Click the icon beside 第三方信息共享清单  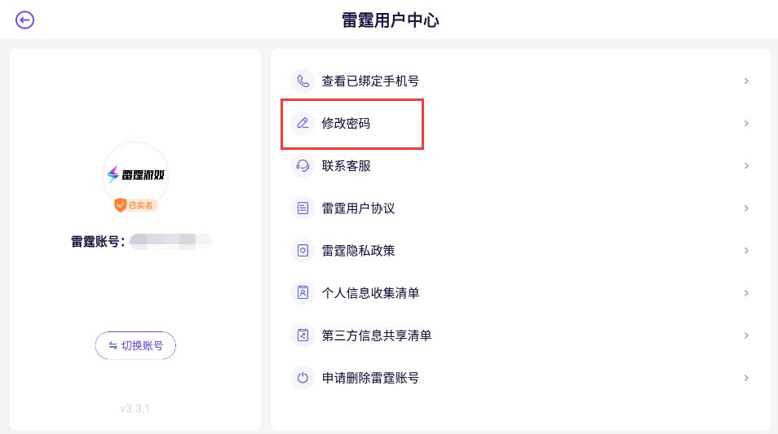[303, 335]
